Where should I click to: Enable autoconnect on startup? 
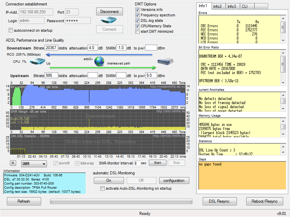[x=11, y=30]
